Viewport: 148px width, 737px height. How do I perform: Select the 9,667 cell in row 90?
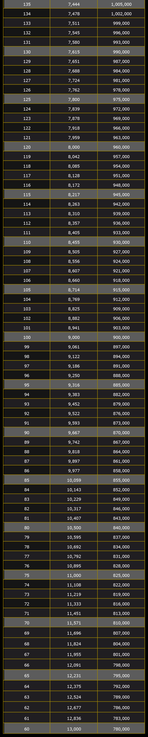74,432
